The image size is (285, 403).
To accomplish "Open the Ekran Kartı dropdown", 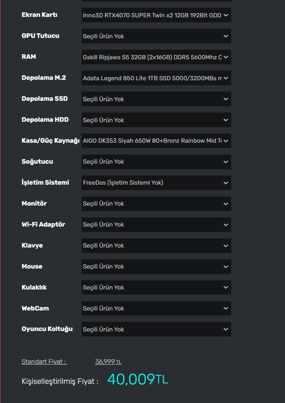I will coord(156,15).
